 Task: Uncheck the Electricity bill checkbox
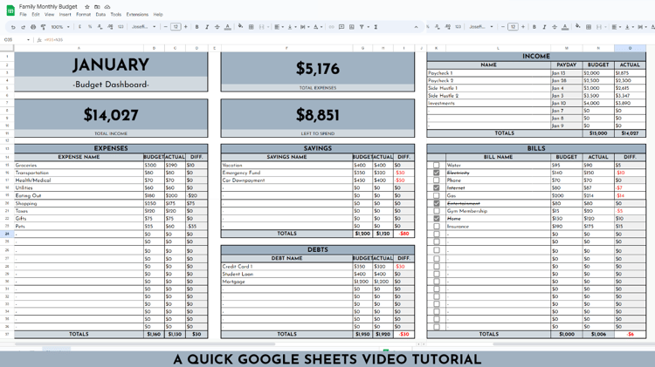point(436,173)
